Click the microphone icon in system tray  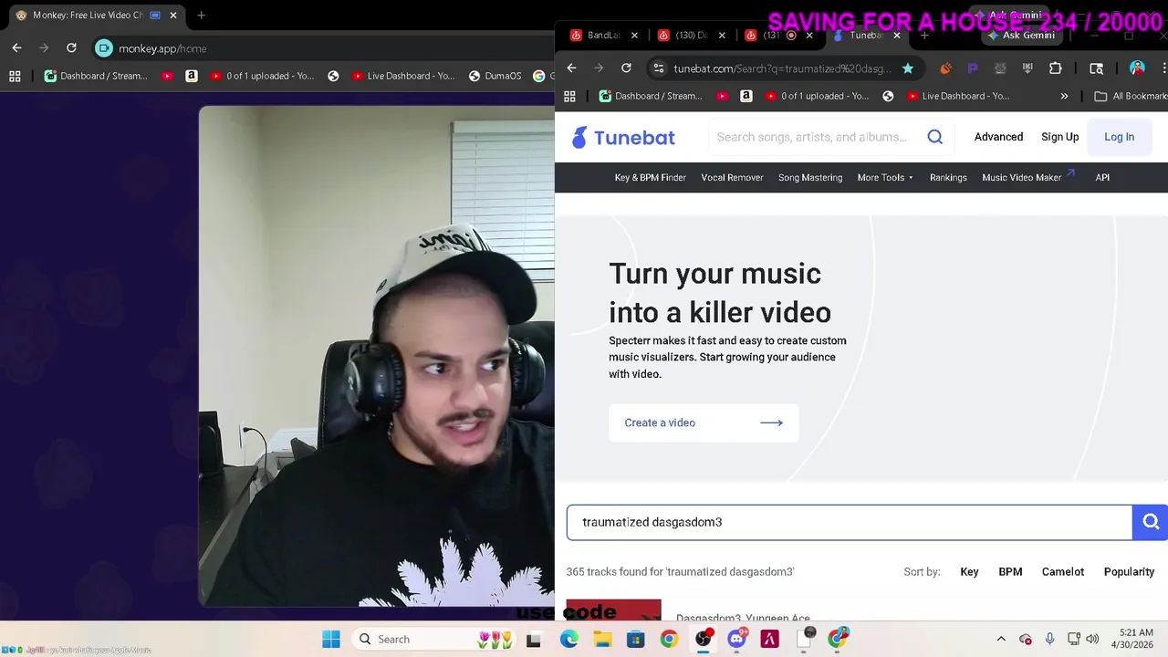coord(1049,639)
